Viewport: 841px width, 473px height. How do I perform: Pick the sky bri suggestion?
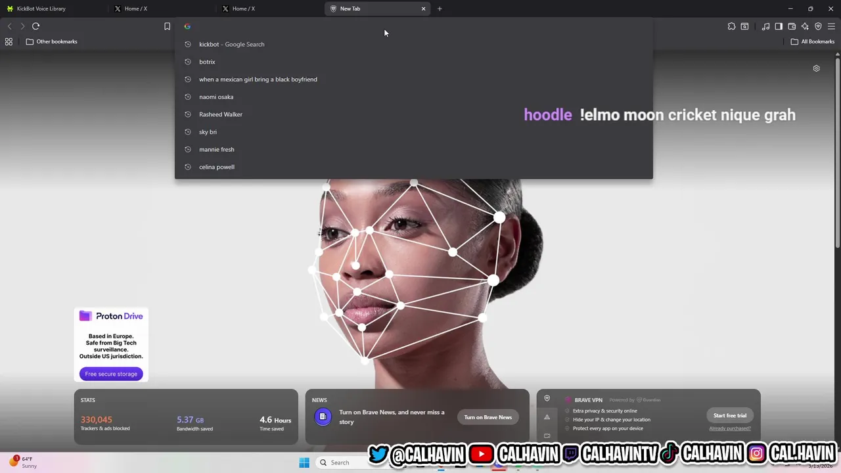[414, 132]
